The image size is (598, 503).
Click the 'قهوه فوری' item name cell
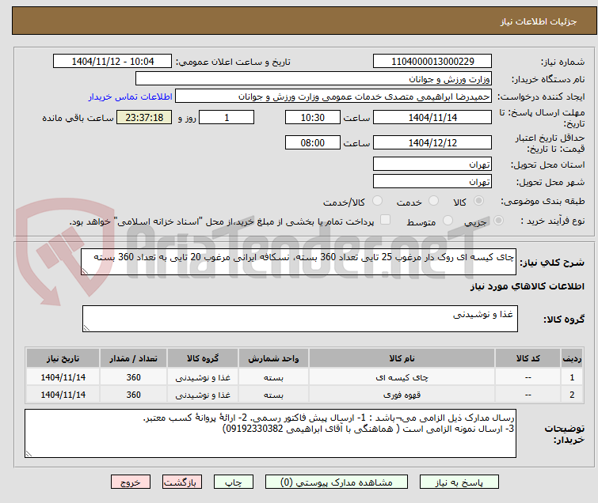(x=402, y=395)
